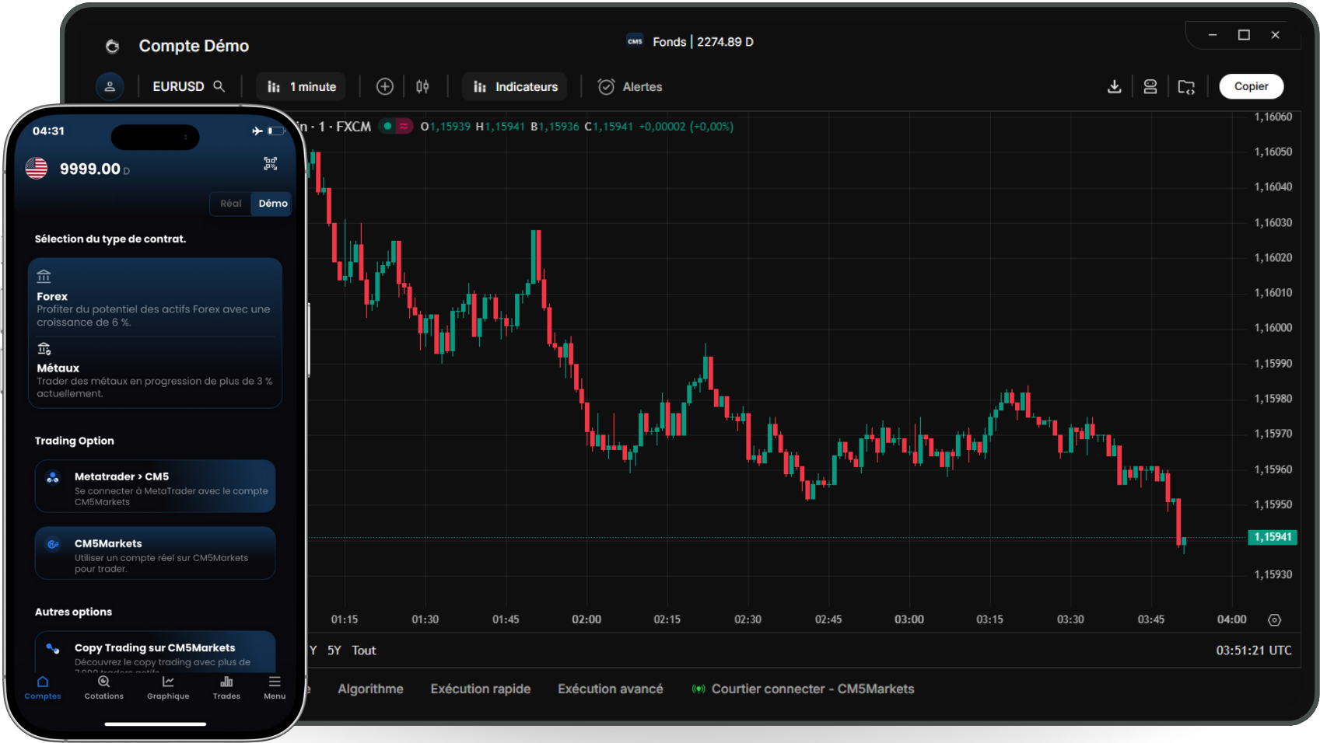Open the Indicateurs selector
Image resolution: width=1320 pixels, height=743 pixels.
pos(514,86)
